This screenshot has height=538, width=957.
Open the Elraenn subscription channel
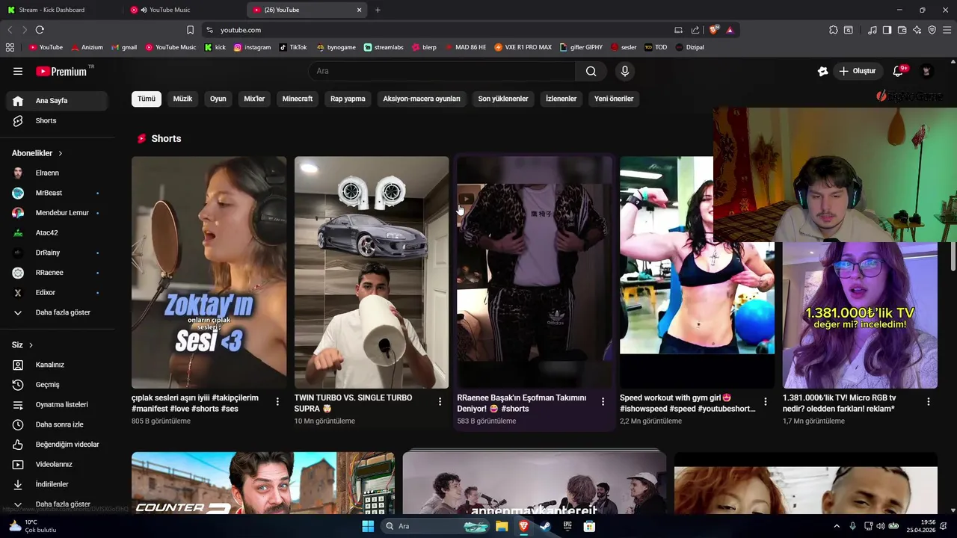pos(57,173)
